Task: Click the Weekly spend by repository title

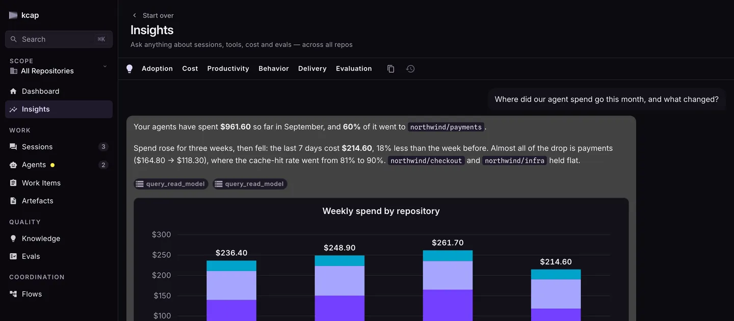Action: (x=381, y=211)
